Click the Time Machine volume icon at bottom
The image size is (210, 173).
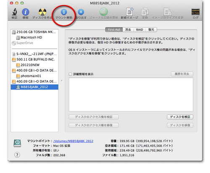point(17,143)
